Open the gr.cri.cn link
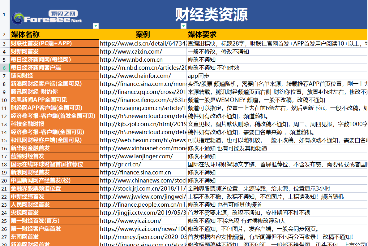The height and width of the screenshot is (246, 368). (120, 164)
